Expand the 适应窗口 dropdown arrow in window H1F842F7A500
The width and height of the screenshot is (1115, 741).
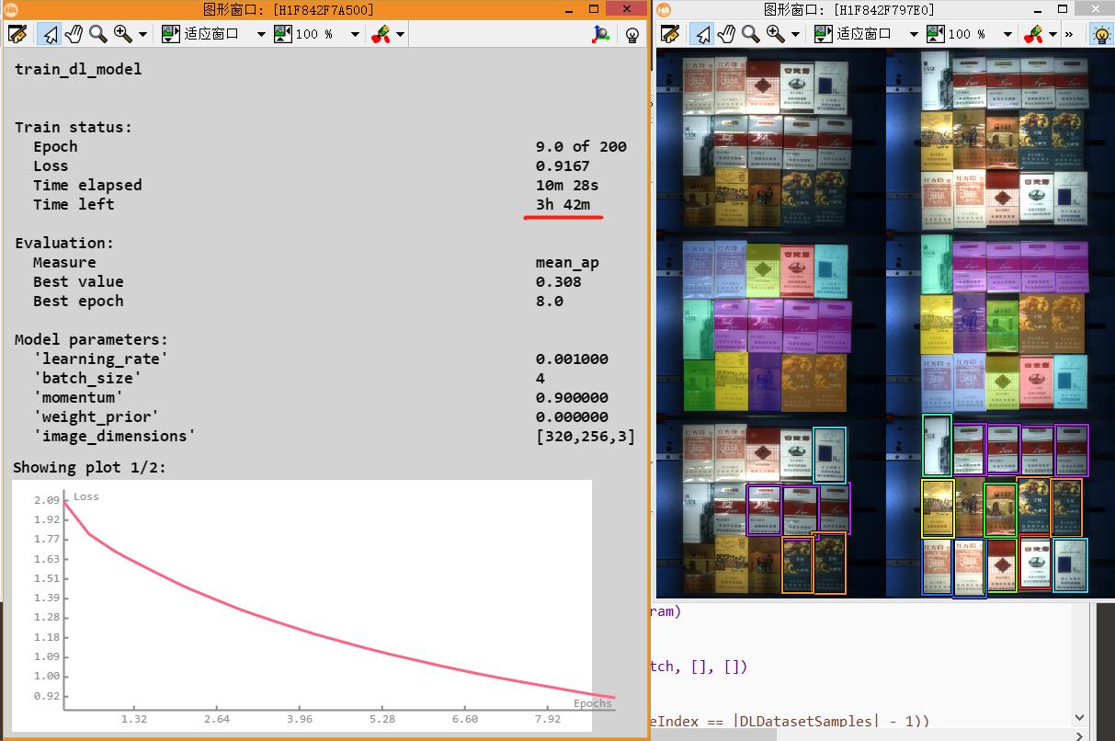(261, 35)
